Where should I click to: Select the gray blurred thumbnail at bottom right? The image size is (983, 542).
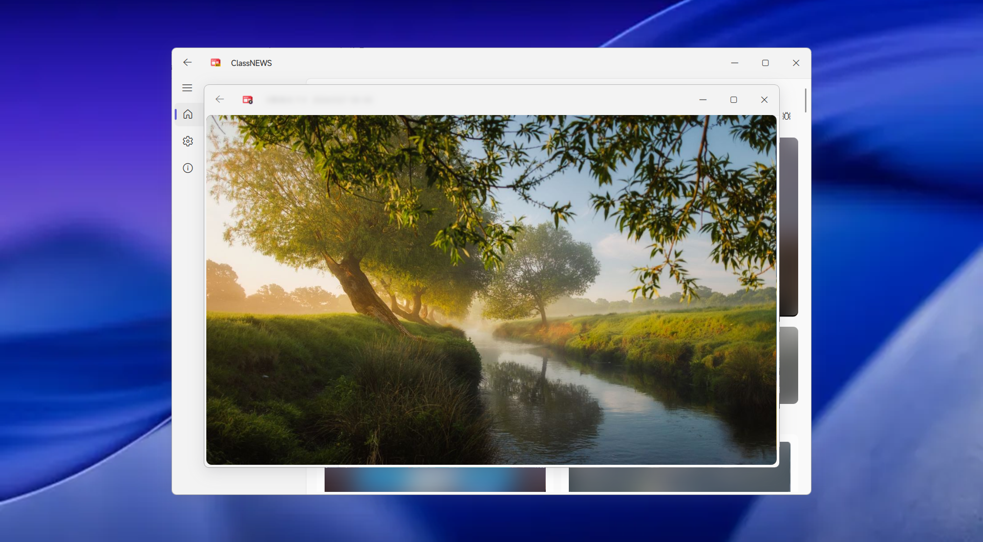click(679, 480)
